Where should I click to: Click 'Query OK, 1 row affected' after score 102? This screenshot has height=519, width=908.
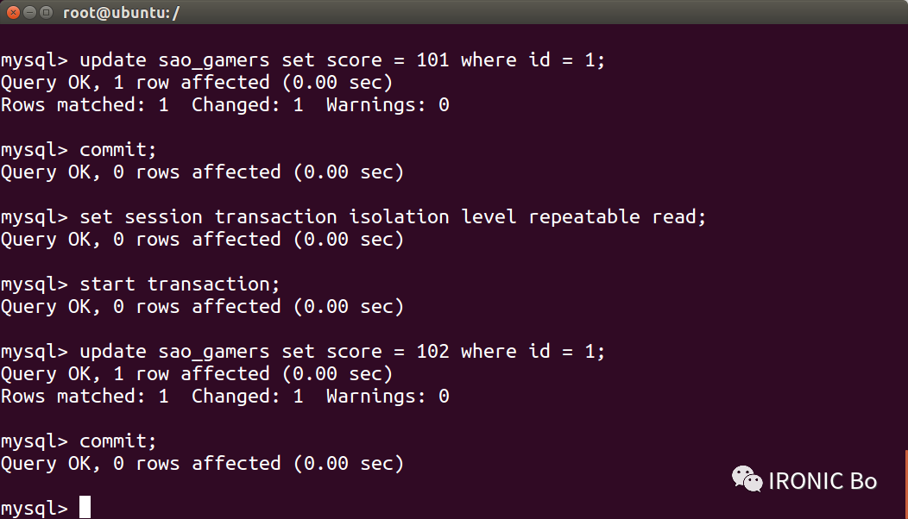pos(197,374)
